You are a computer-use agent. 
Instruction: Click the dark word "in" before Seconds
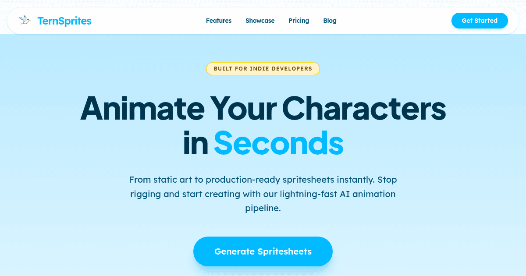(195, 143)
